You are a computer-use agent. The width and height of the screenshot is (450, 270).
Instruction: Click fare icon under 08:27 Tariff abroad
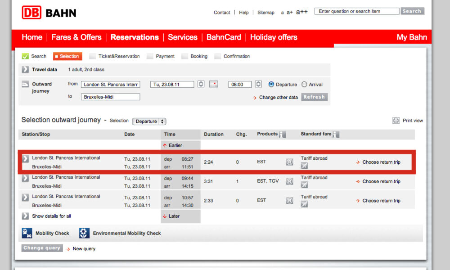tap(304, 165)
